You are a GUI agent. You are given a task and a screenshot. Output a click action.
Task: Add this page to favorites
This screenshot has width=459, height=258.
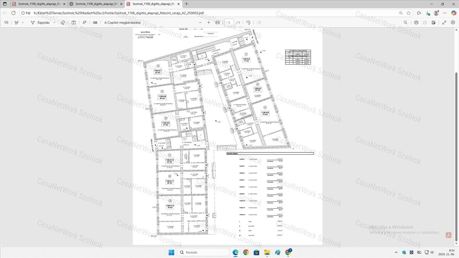409,13
